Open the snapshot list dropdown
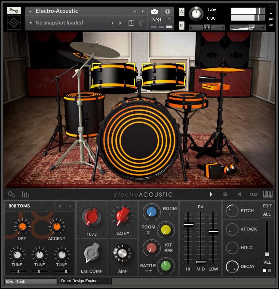The height and width of the screenshot is (289, 279). click(30, 23)
